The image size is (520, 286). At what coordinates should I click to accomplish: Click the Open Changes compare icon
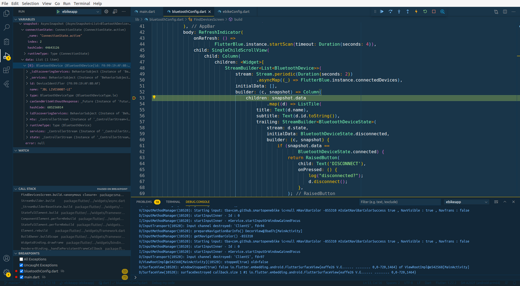[496, 12]
